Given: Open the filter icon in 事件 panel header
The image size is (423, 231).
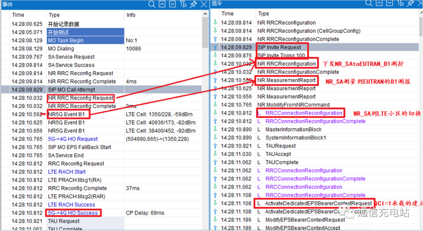Looking at the screenshot, I should click(183, 4).
